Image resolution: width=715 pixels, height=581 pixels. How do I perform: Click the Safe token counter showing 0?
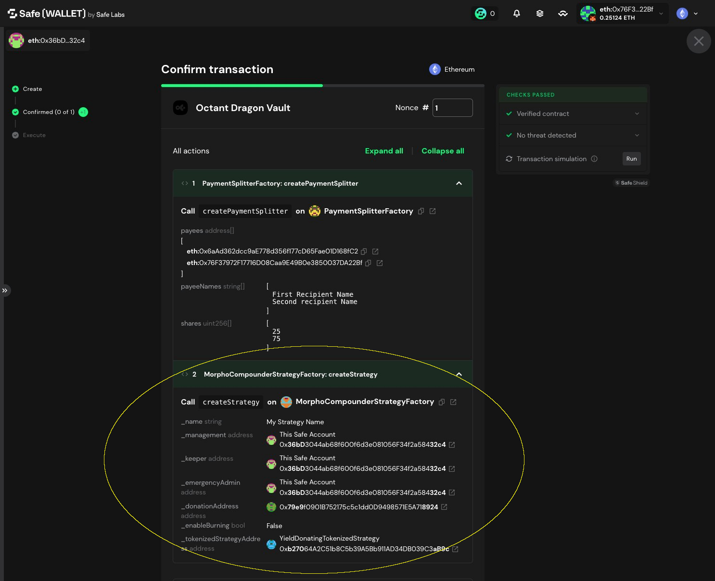pyautogui.click(x=485, y=13)
